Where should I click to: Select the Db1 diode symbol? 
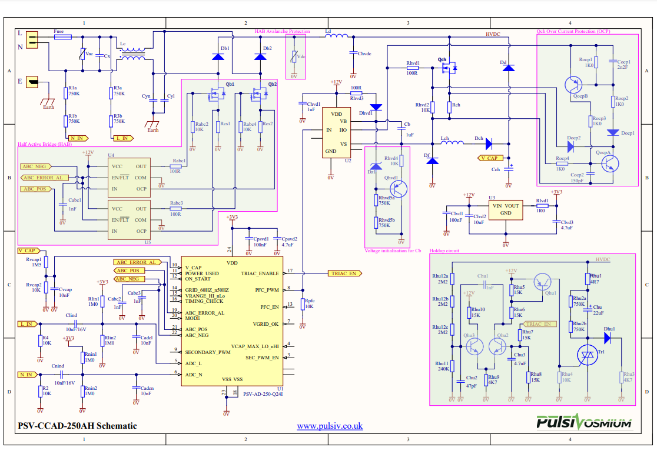click(218, 56)
